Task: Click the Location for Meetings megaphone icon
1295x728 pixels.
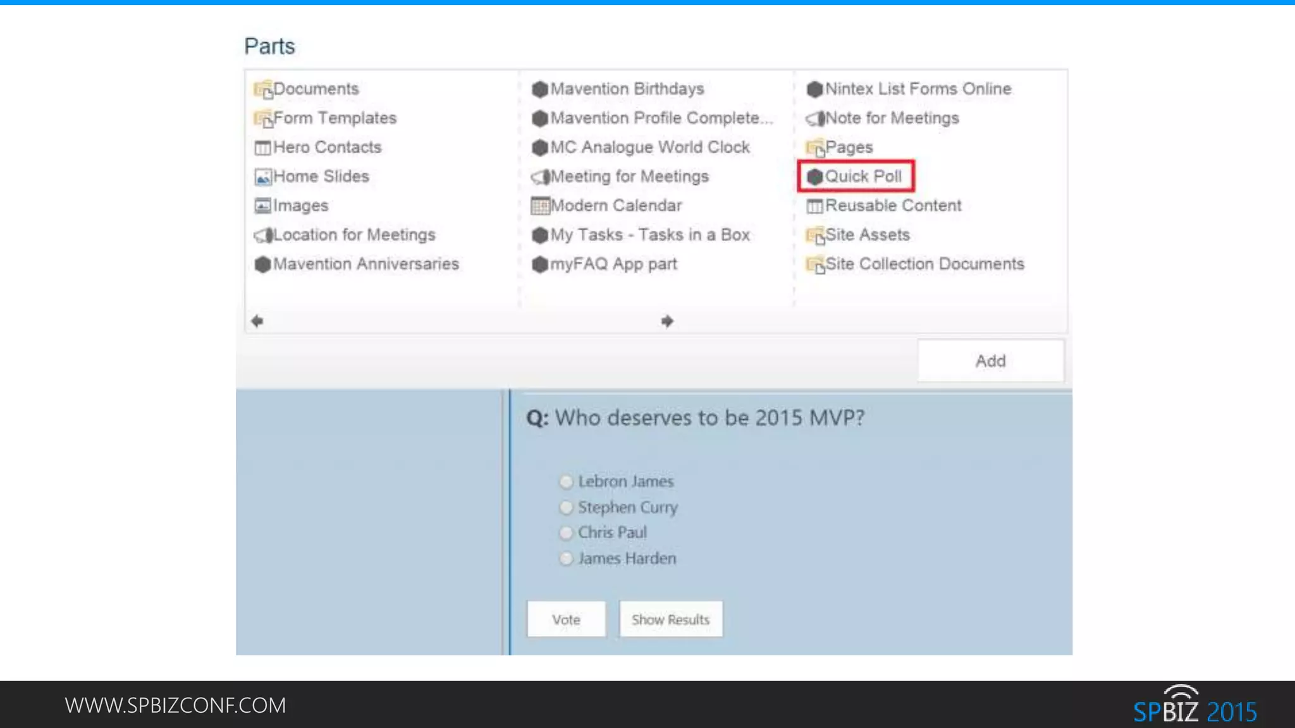Action: (262, 235)
